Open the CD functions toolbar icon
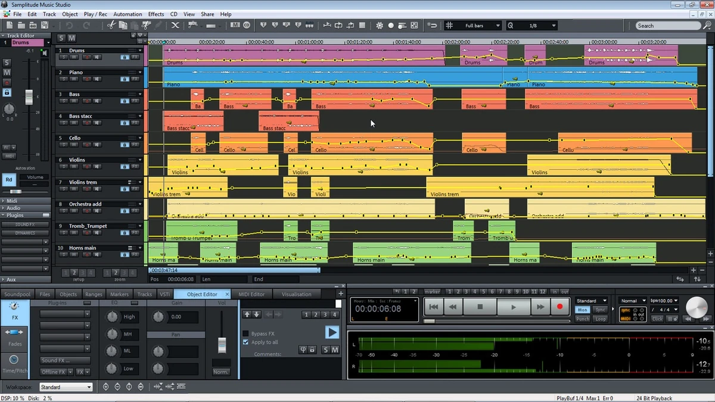Screen dimensions: 715x402 click(x=247, y=25)
